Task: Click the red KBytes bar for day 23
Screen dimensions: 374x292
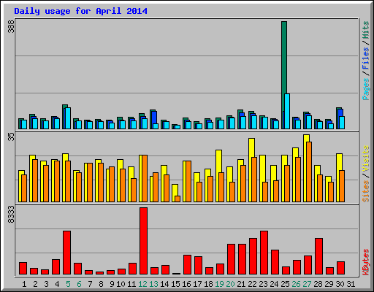Action: (264, 253)
